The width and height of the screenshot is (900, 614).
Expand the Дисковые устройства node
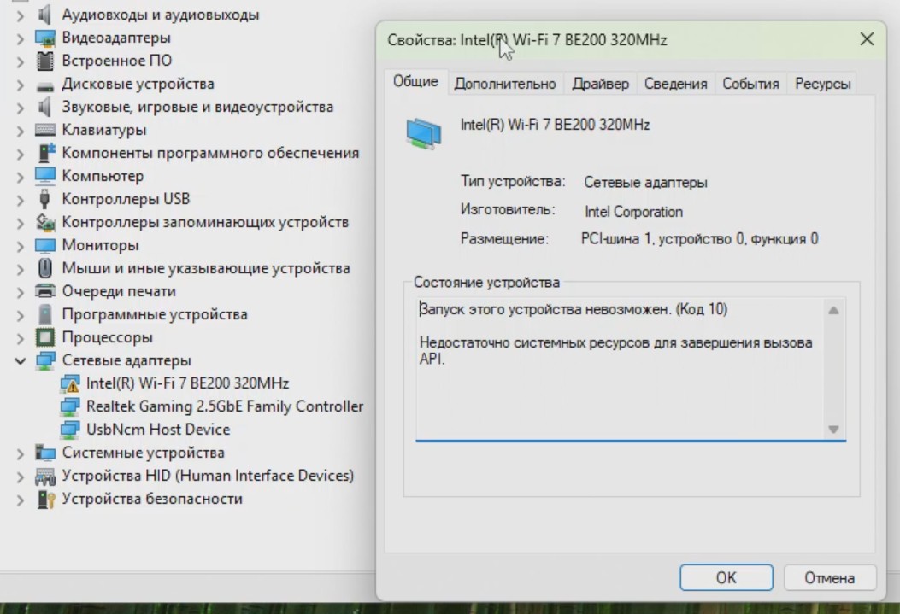(x=21, y=85)
